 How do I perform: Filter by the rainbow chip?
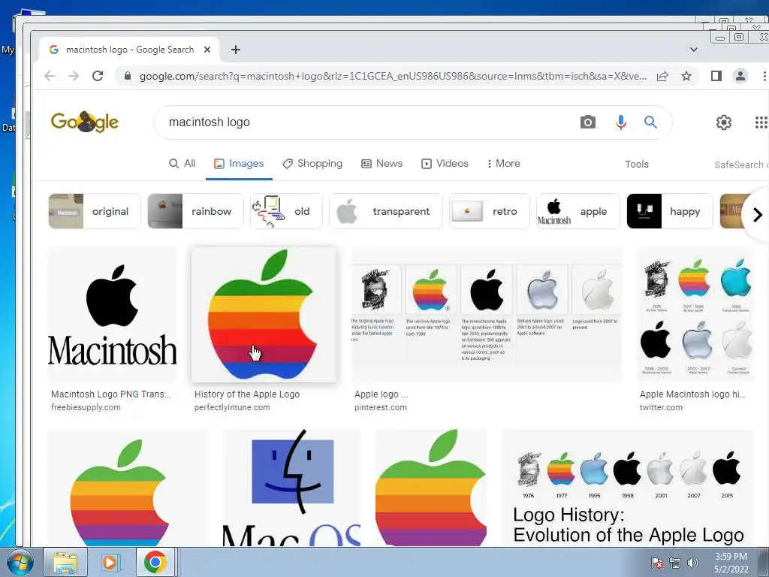[195, 211]
